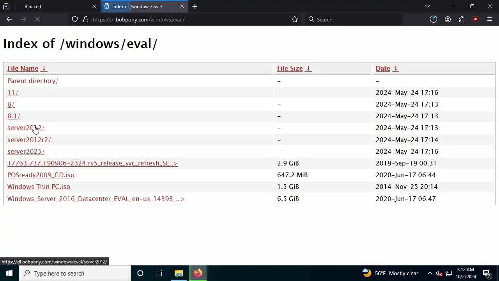Open the Extensions puzzle icon
This screenshot has height=281, width=499.
click(x=462, y=19)
